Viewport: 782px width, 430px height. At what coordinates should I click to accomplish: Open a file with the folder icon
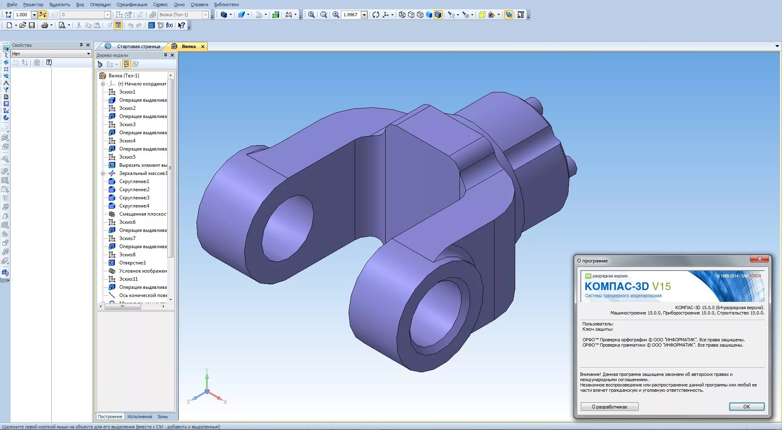pos(23,25)
